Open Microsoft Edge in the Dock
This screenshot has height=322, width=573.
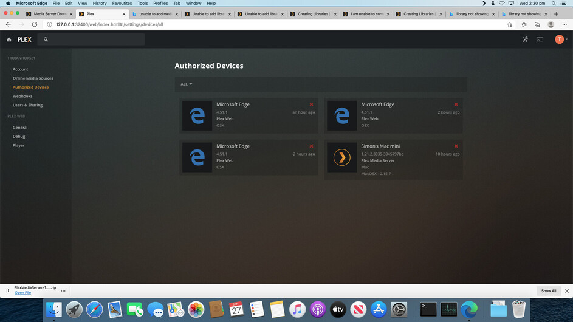[469, 310]
